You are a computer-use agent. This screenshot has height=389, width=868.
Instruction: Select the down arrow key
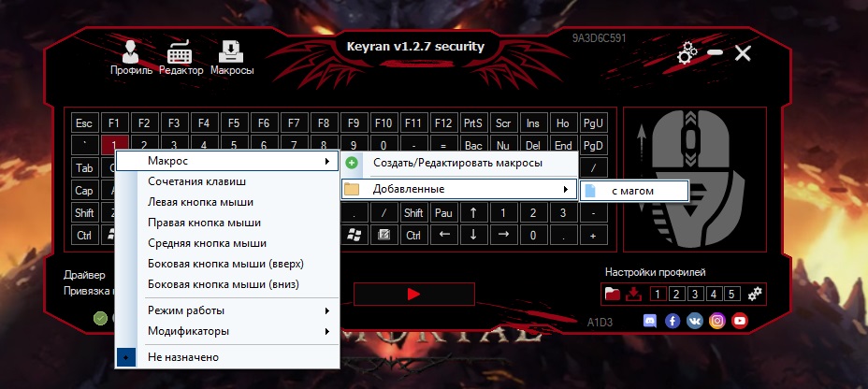pos(473,235)
